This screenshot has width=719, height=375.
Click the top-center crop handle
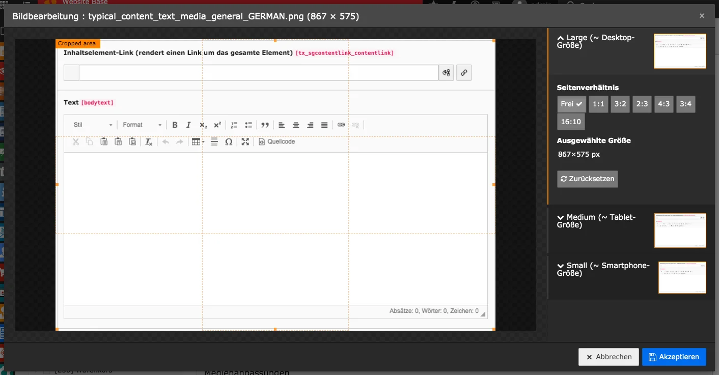tap(275, 40)
